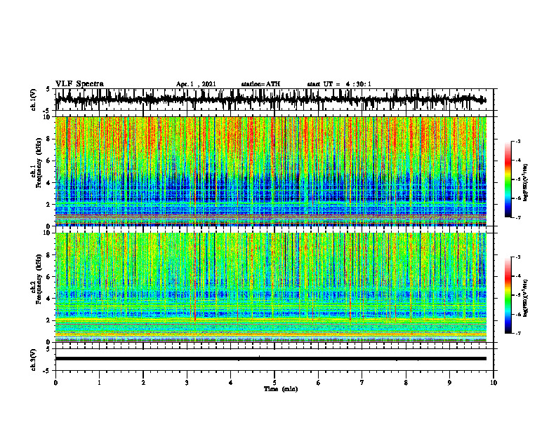This screenshot has width=556, height=429.
Task: Select the "start UT = 4 :30: 1" text
Action: coord(339,84)
